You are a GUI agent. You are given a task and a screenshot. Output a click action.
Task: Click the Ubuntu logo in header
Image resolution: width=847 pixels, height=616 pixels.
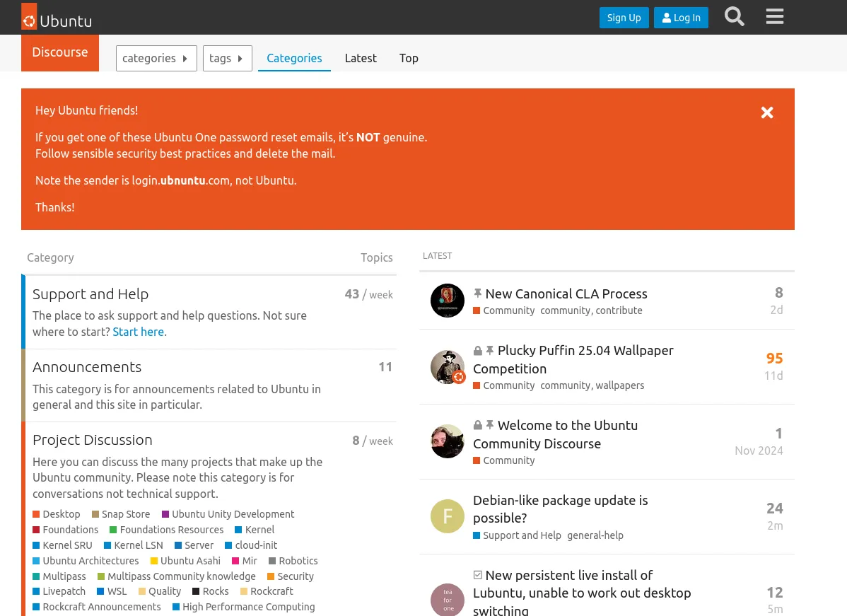(x=57, y=18)
